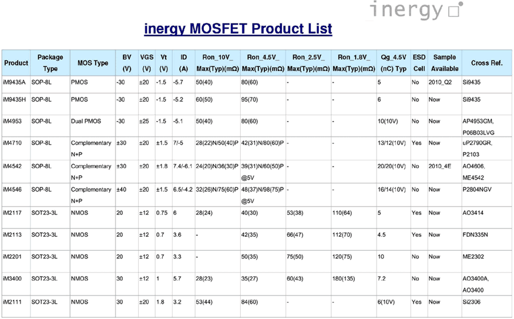Select the iM3400 product cell
This screenshot has width=514, height=319.
[12, 278]
